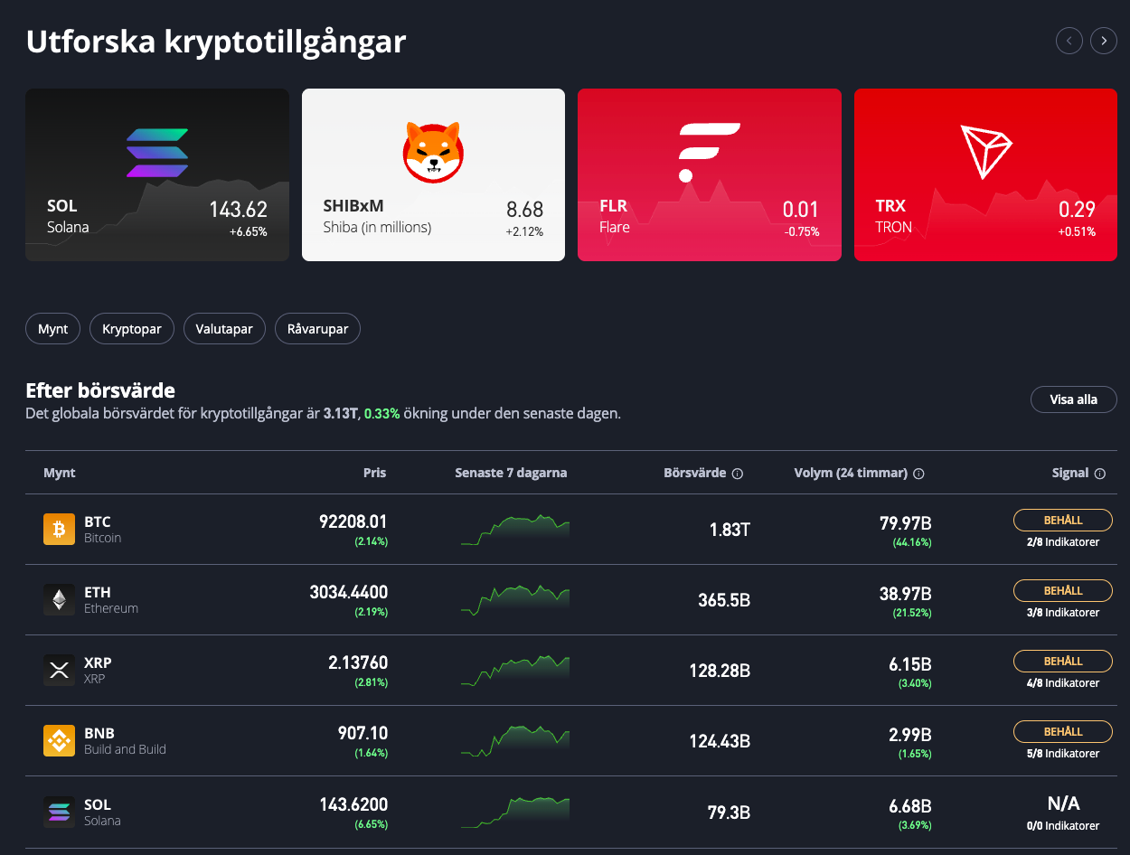This screenshot has height=855, width=1130.
Task: Click the Bitcoin coin icon in table
Action: [59, 530]
